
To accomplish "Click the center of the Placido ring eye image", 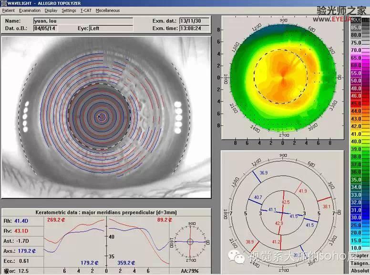I will pyautogui.click(x=102, y=116).
